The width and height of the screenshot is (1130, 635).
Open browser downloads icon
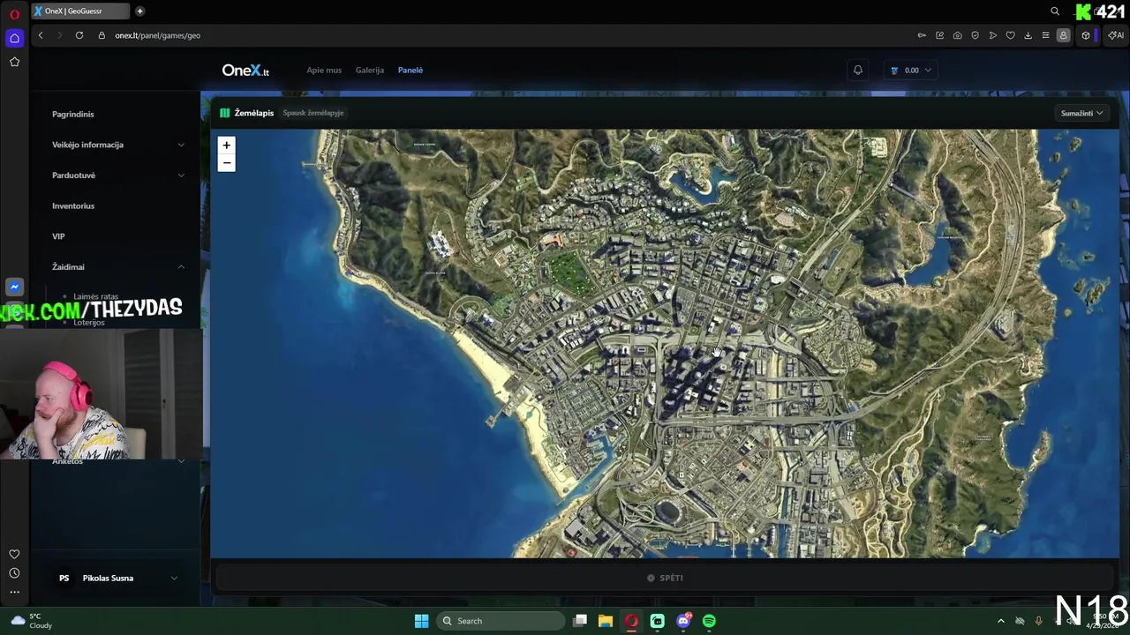[1028, 35]
